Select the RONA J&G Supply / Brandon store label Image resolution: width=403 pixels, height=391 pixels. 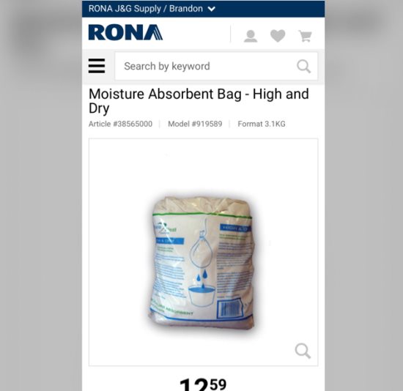pyautogui.click(x=146, y=9)
